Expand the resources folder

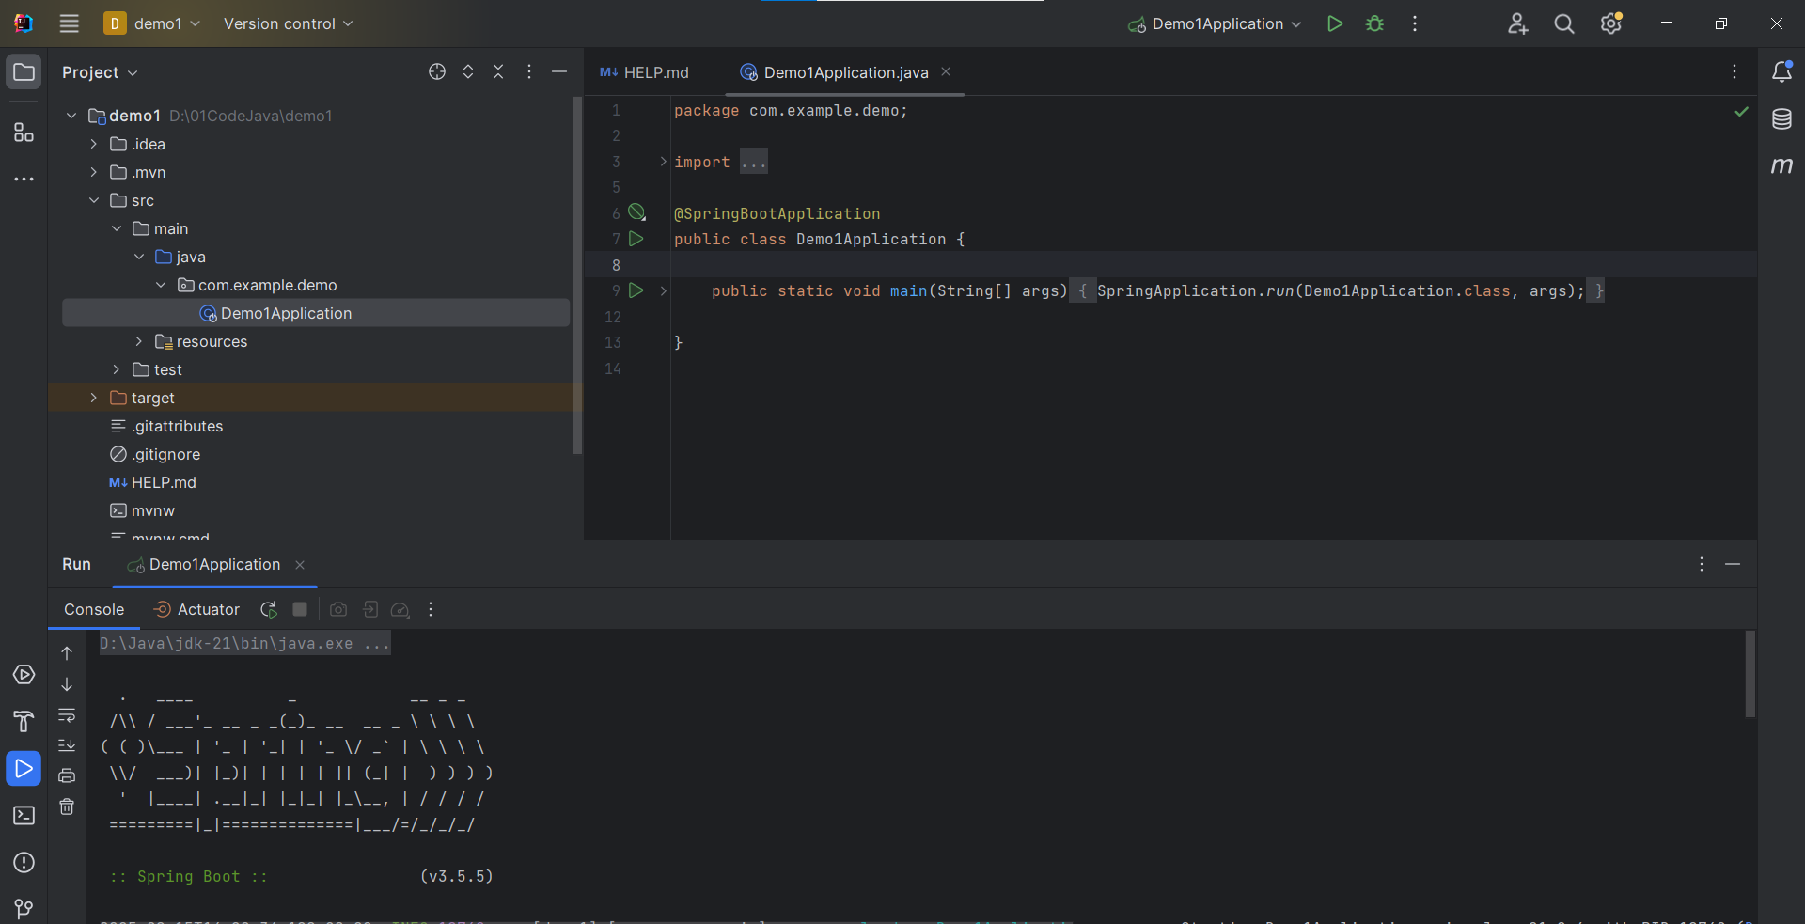[138, 341]
